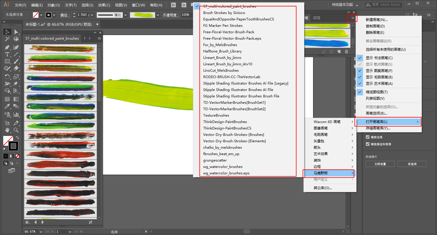Image resolution: width=437 pixels, height=235 pixels.
Task: Select the Direct Selection tool
Action: (x=16, y=32)
